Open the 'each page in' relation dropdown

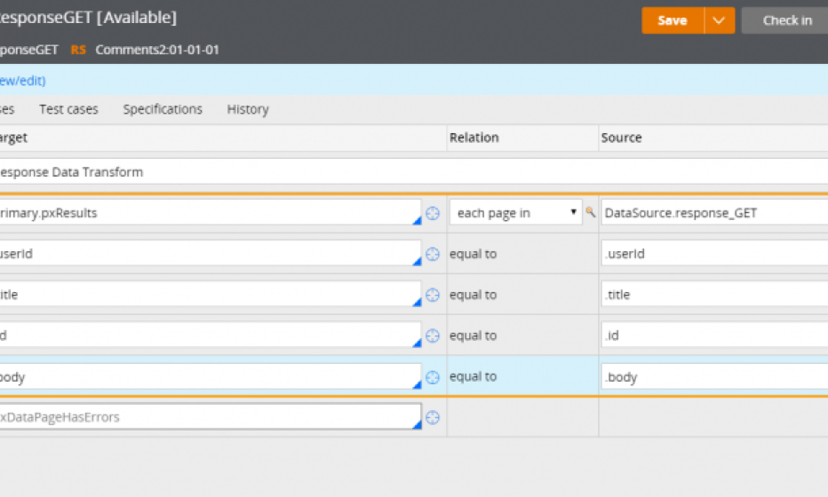(515, 213)
